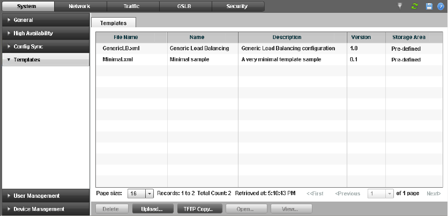Click the funnel filter icon in top bar
Image resolution: width=448 pixels, height=216 pixels.
pyautogui.click(x=399, y=6)
